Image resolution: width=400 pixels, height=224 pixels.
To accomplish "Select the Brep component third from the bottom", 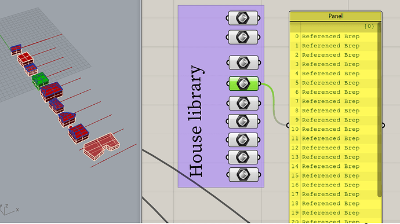I will pyautogui.click(x=243, y=139).
